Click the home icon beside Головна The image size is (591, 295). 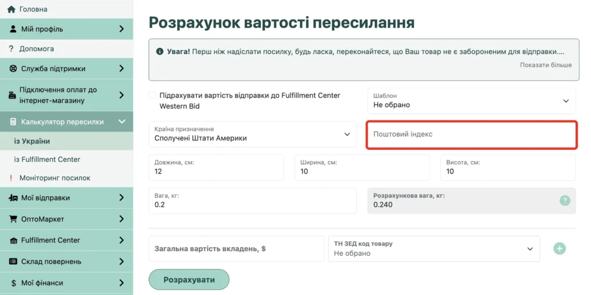(12, 9)
